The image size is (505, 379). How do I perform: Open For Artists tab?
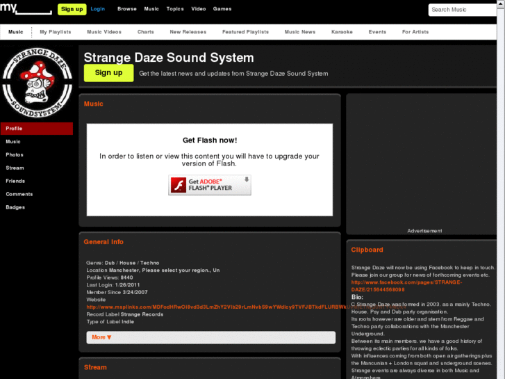[415, 32]
